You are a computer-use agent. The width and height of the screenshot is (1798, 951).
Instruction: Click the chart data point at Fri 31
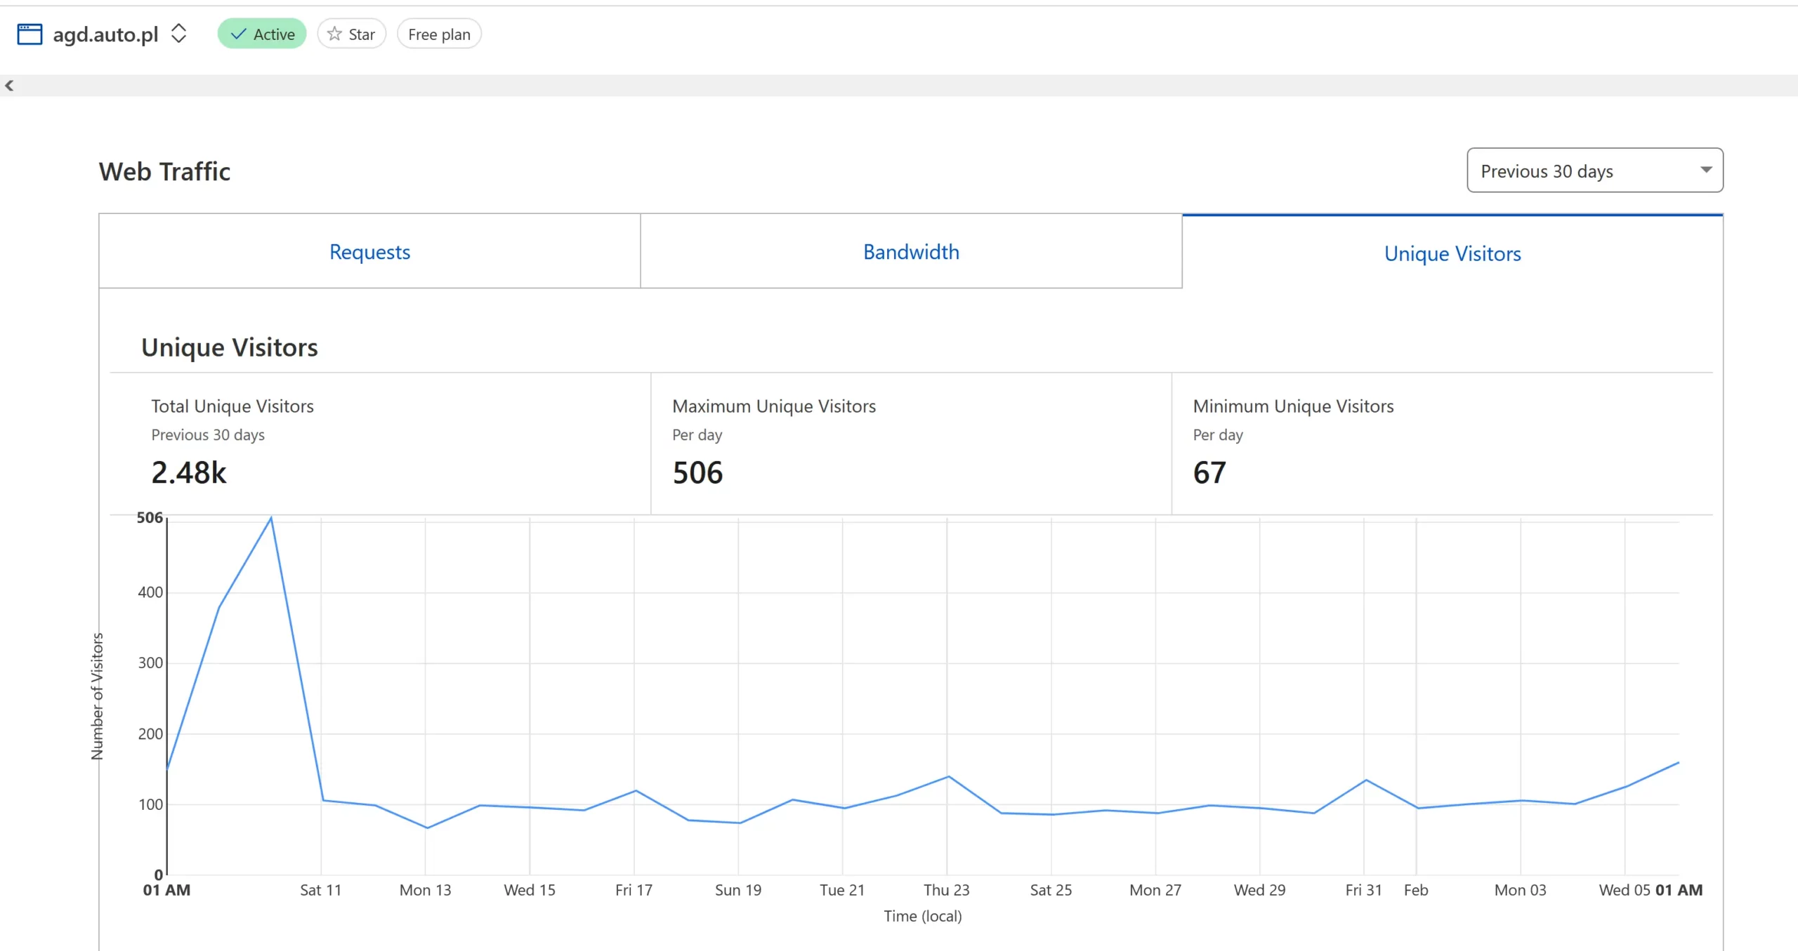click(x=1365, y=780)
